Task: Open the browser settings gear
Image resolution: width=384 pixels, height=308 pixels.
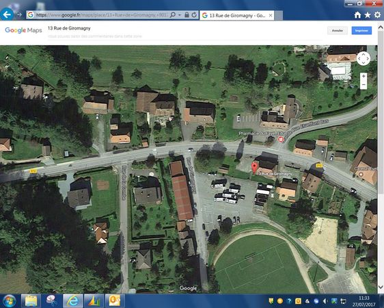Action: click(377, 15)
